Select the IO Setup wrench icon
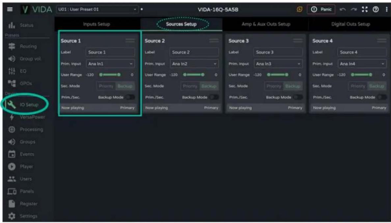 (x=12, y=105)
